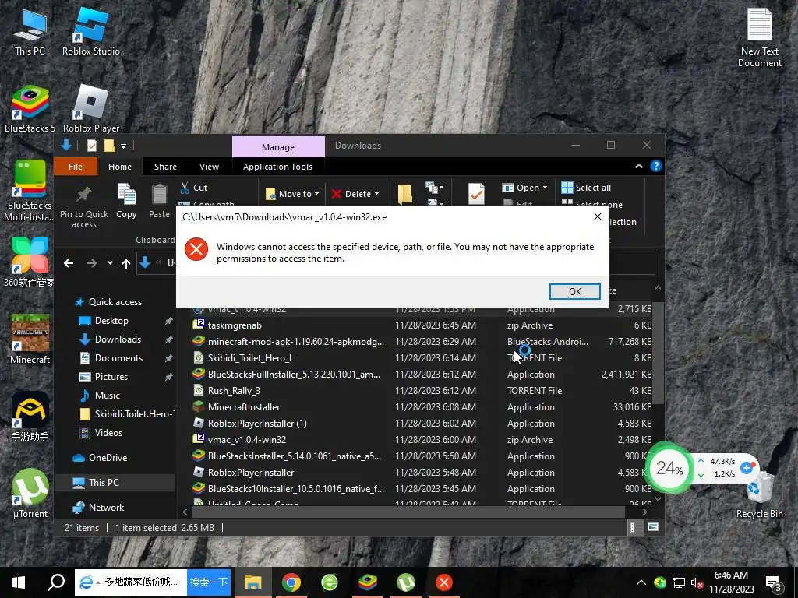Select the Application Tools tab
Screen dimensions: 798x598
coord(277,167)
